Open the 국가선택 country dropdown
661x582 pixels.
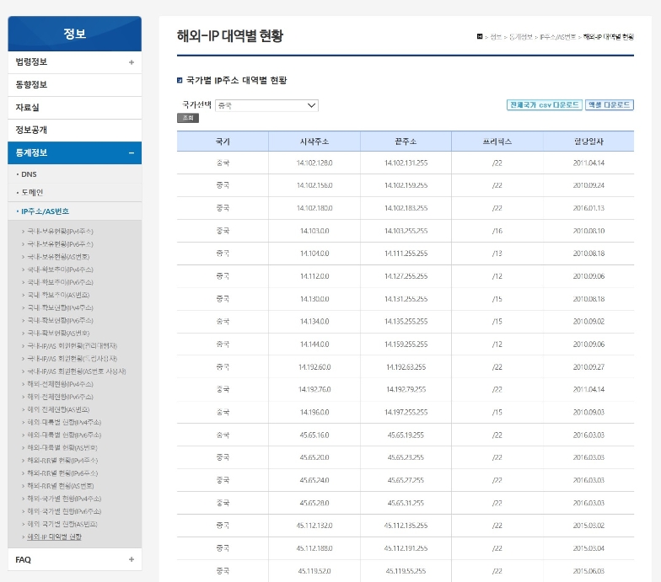coord(266,105)
